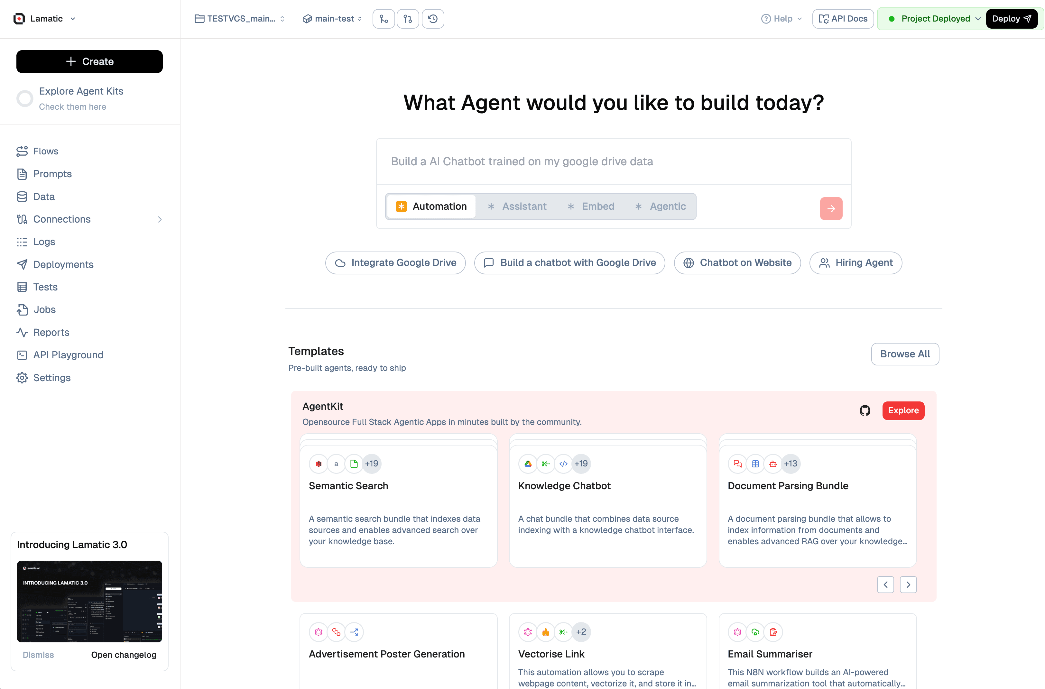Open Deployments in sidebar
Image resolution: width=1045 pixels, height=689 pixels.
pyautogui.click(x=63, y=264)
